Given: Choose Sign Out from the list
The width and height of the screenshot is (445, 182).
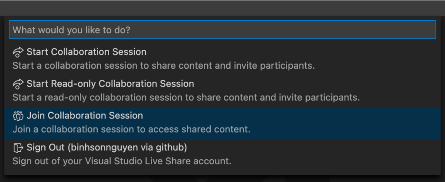Looking at the screenshot, I should tap(222, 155).
